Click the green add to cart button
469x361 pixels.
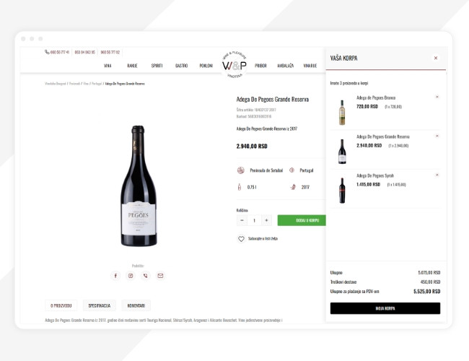click(302, 220)
